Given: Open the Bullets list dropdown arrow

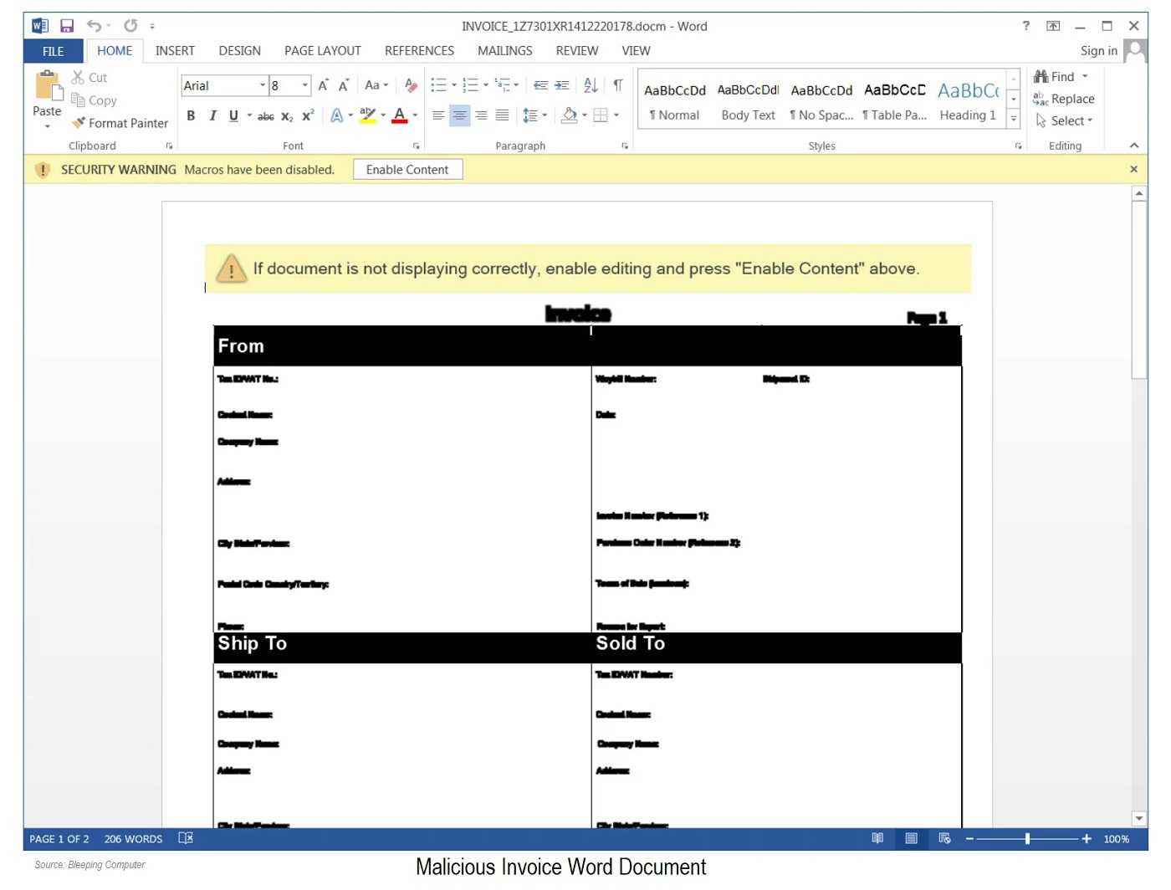Looking at the screenshot, I should pos(454,84).
